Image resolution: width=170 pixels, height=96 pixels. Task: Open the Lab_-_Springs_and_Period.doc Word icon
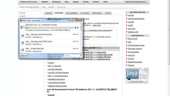tap(23, 36)
